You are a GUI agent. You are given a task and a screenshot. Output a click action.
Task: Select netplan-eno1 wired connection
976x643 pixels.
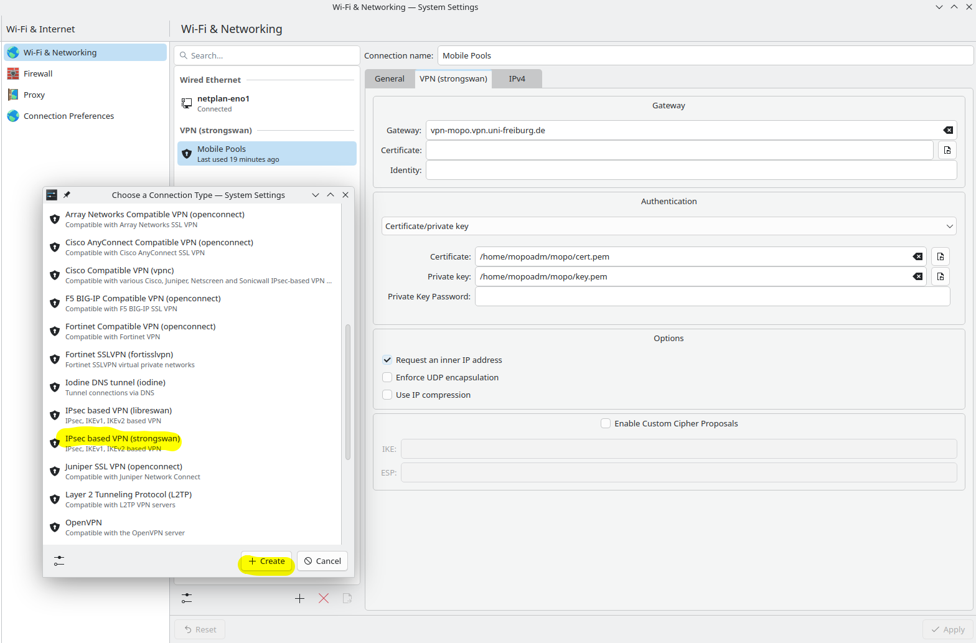[267, 103]
